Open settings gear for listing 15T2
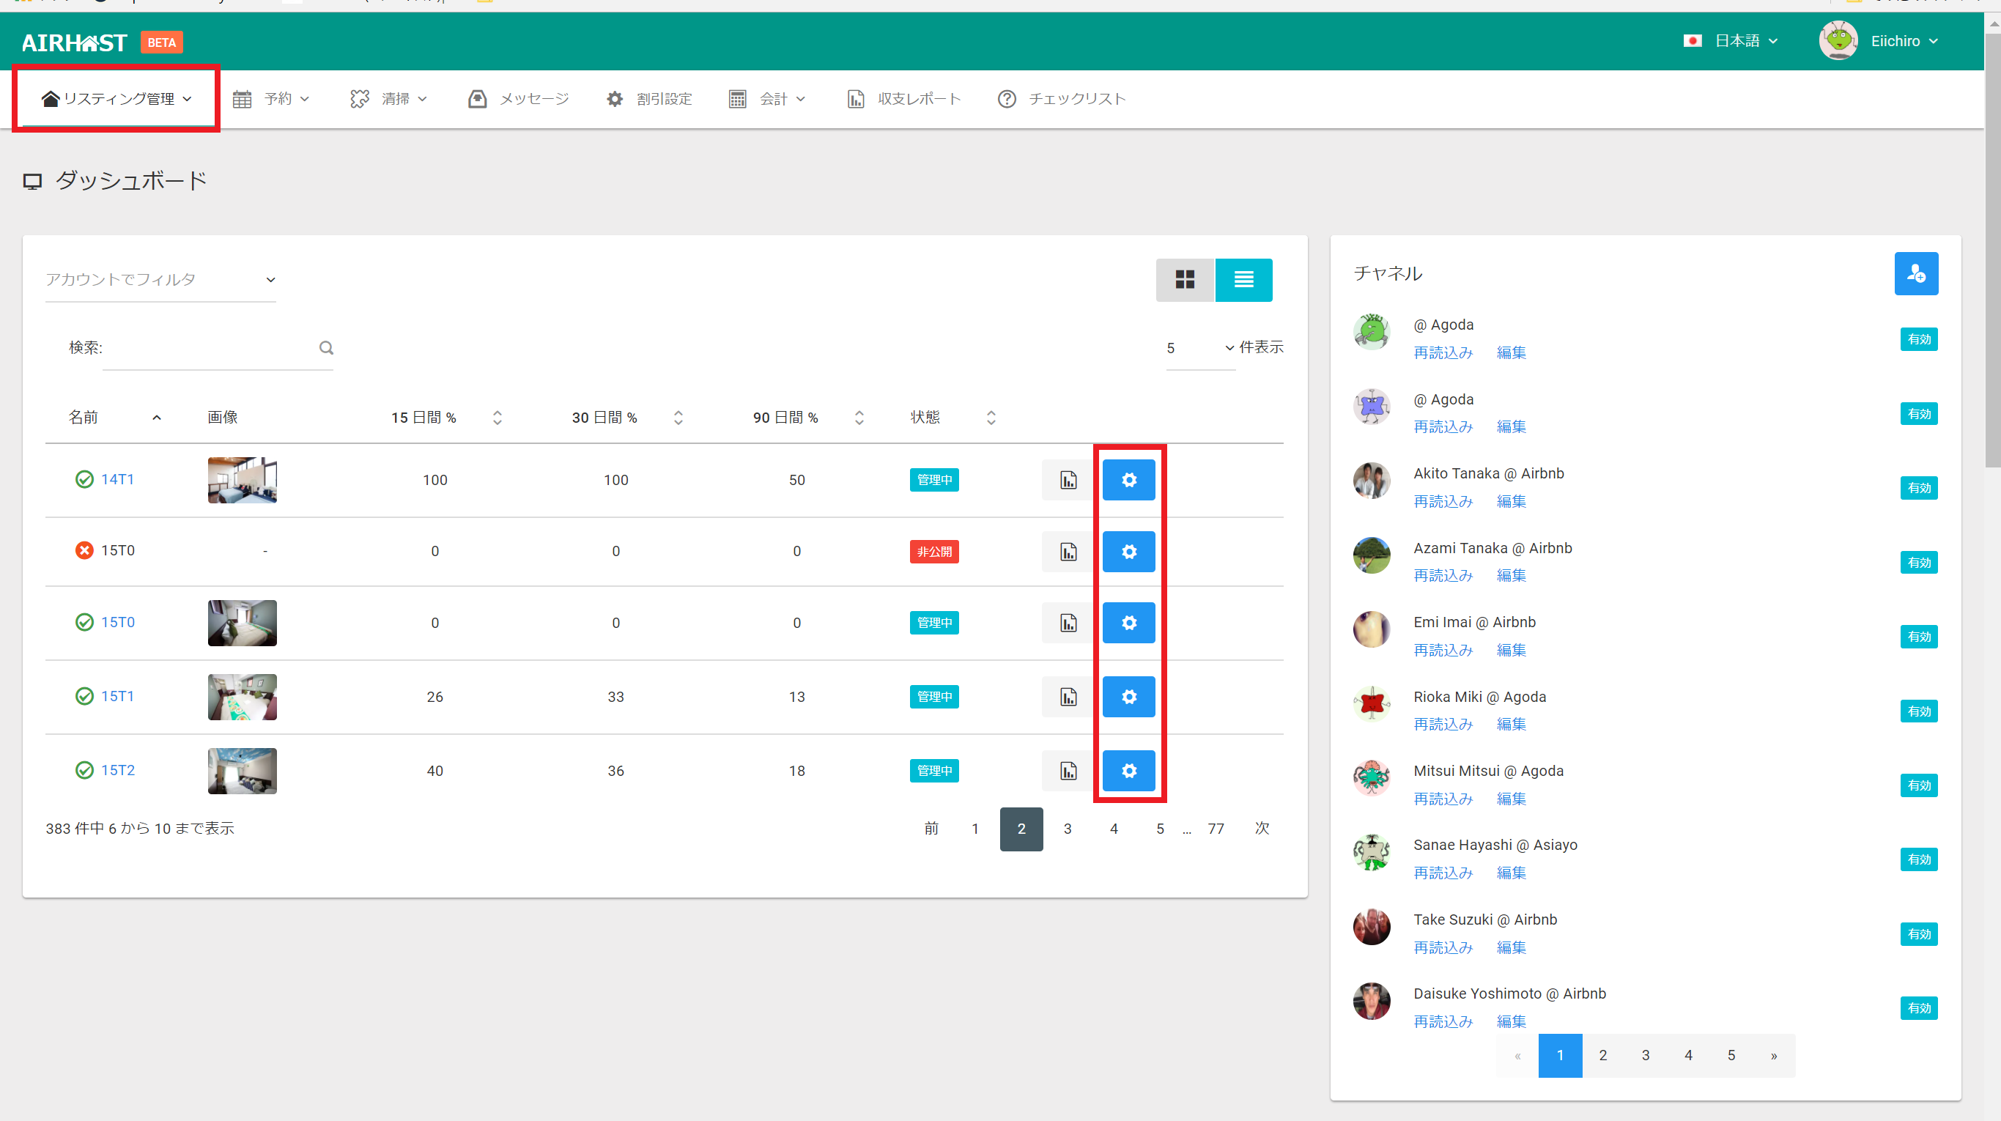The image size is (2001, 1121). tap(1128, 771)
